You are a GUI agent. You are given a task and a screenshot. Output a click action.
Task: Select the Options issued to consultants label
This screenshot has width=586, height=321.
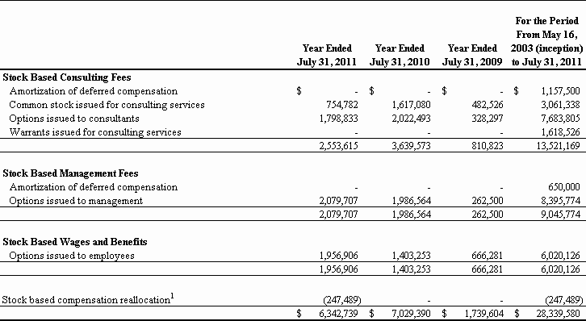[x=74, y=119]
